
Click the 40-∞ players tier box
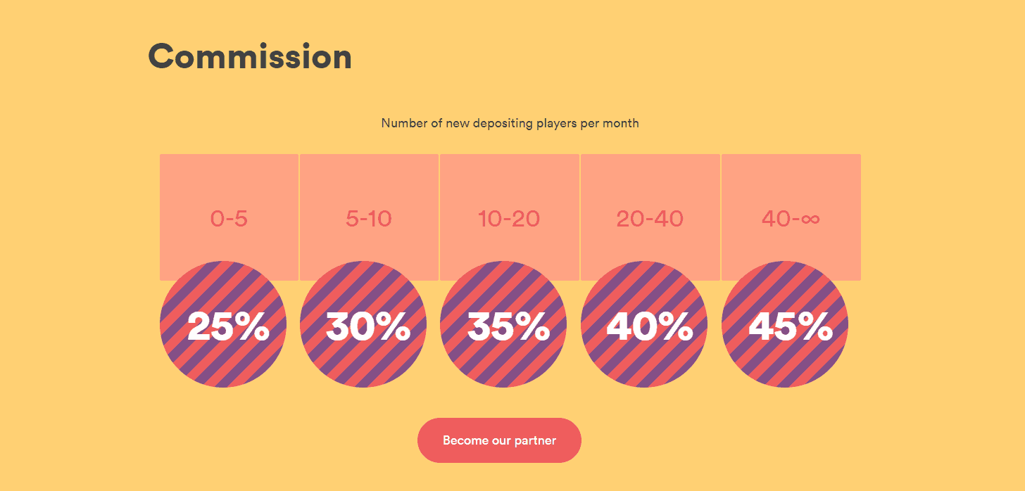[x=791, y=217]
